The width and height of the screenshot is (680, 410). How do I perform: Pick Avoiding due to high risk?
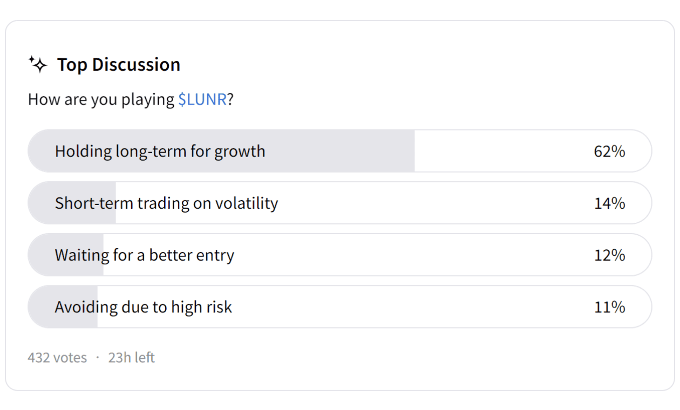pyautogui.click(x=144, y=307)
